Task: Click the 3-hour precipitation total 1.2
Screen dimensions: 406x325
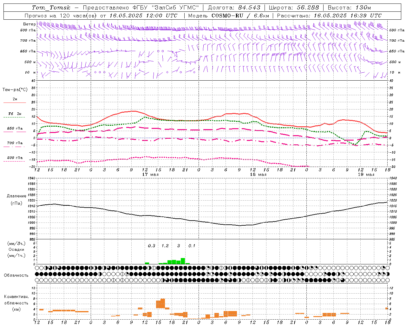Action: click(x=165, y=246)
